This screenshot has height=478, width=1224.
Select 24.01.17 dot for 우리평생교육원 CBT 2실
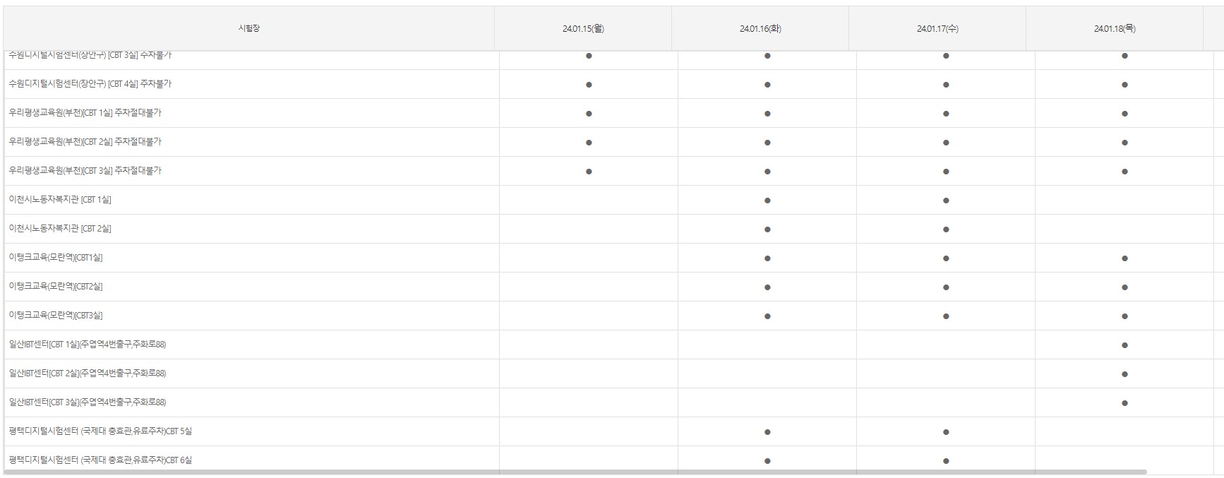click(946, 143)
